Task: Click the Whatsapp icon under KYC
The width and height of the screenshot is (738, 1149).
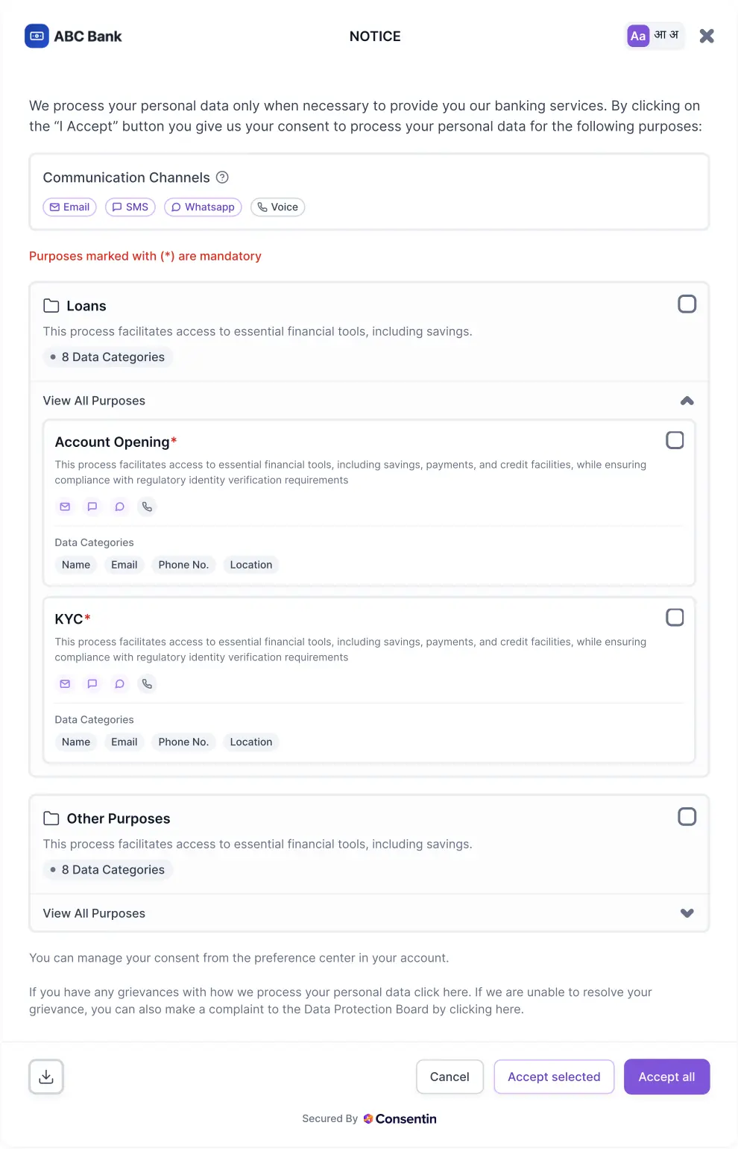Action: click(120, 683)
